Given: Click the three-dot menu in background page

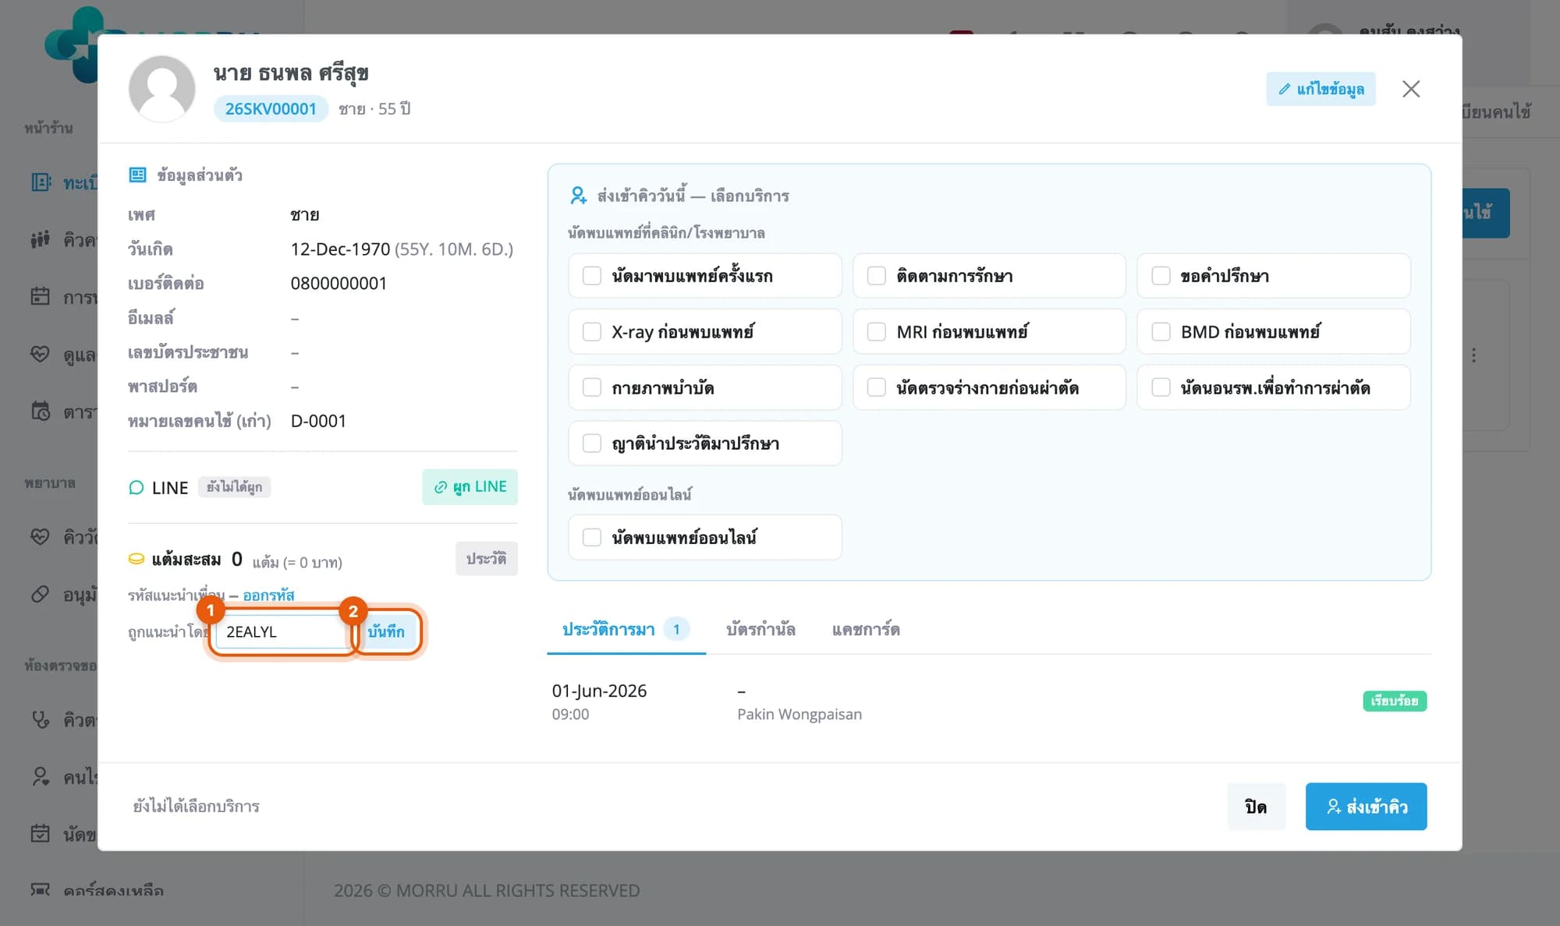Looking at the screenshot, I should [x=1473, y=355].
